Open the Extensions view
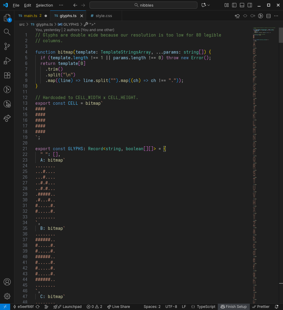This screenshot has width=283, height=310. coord(7,75)
